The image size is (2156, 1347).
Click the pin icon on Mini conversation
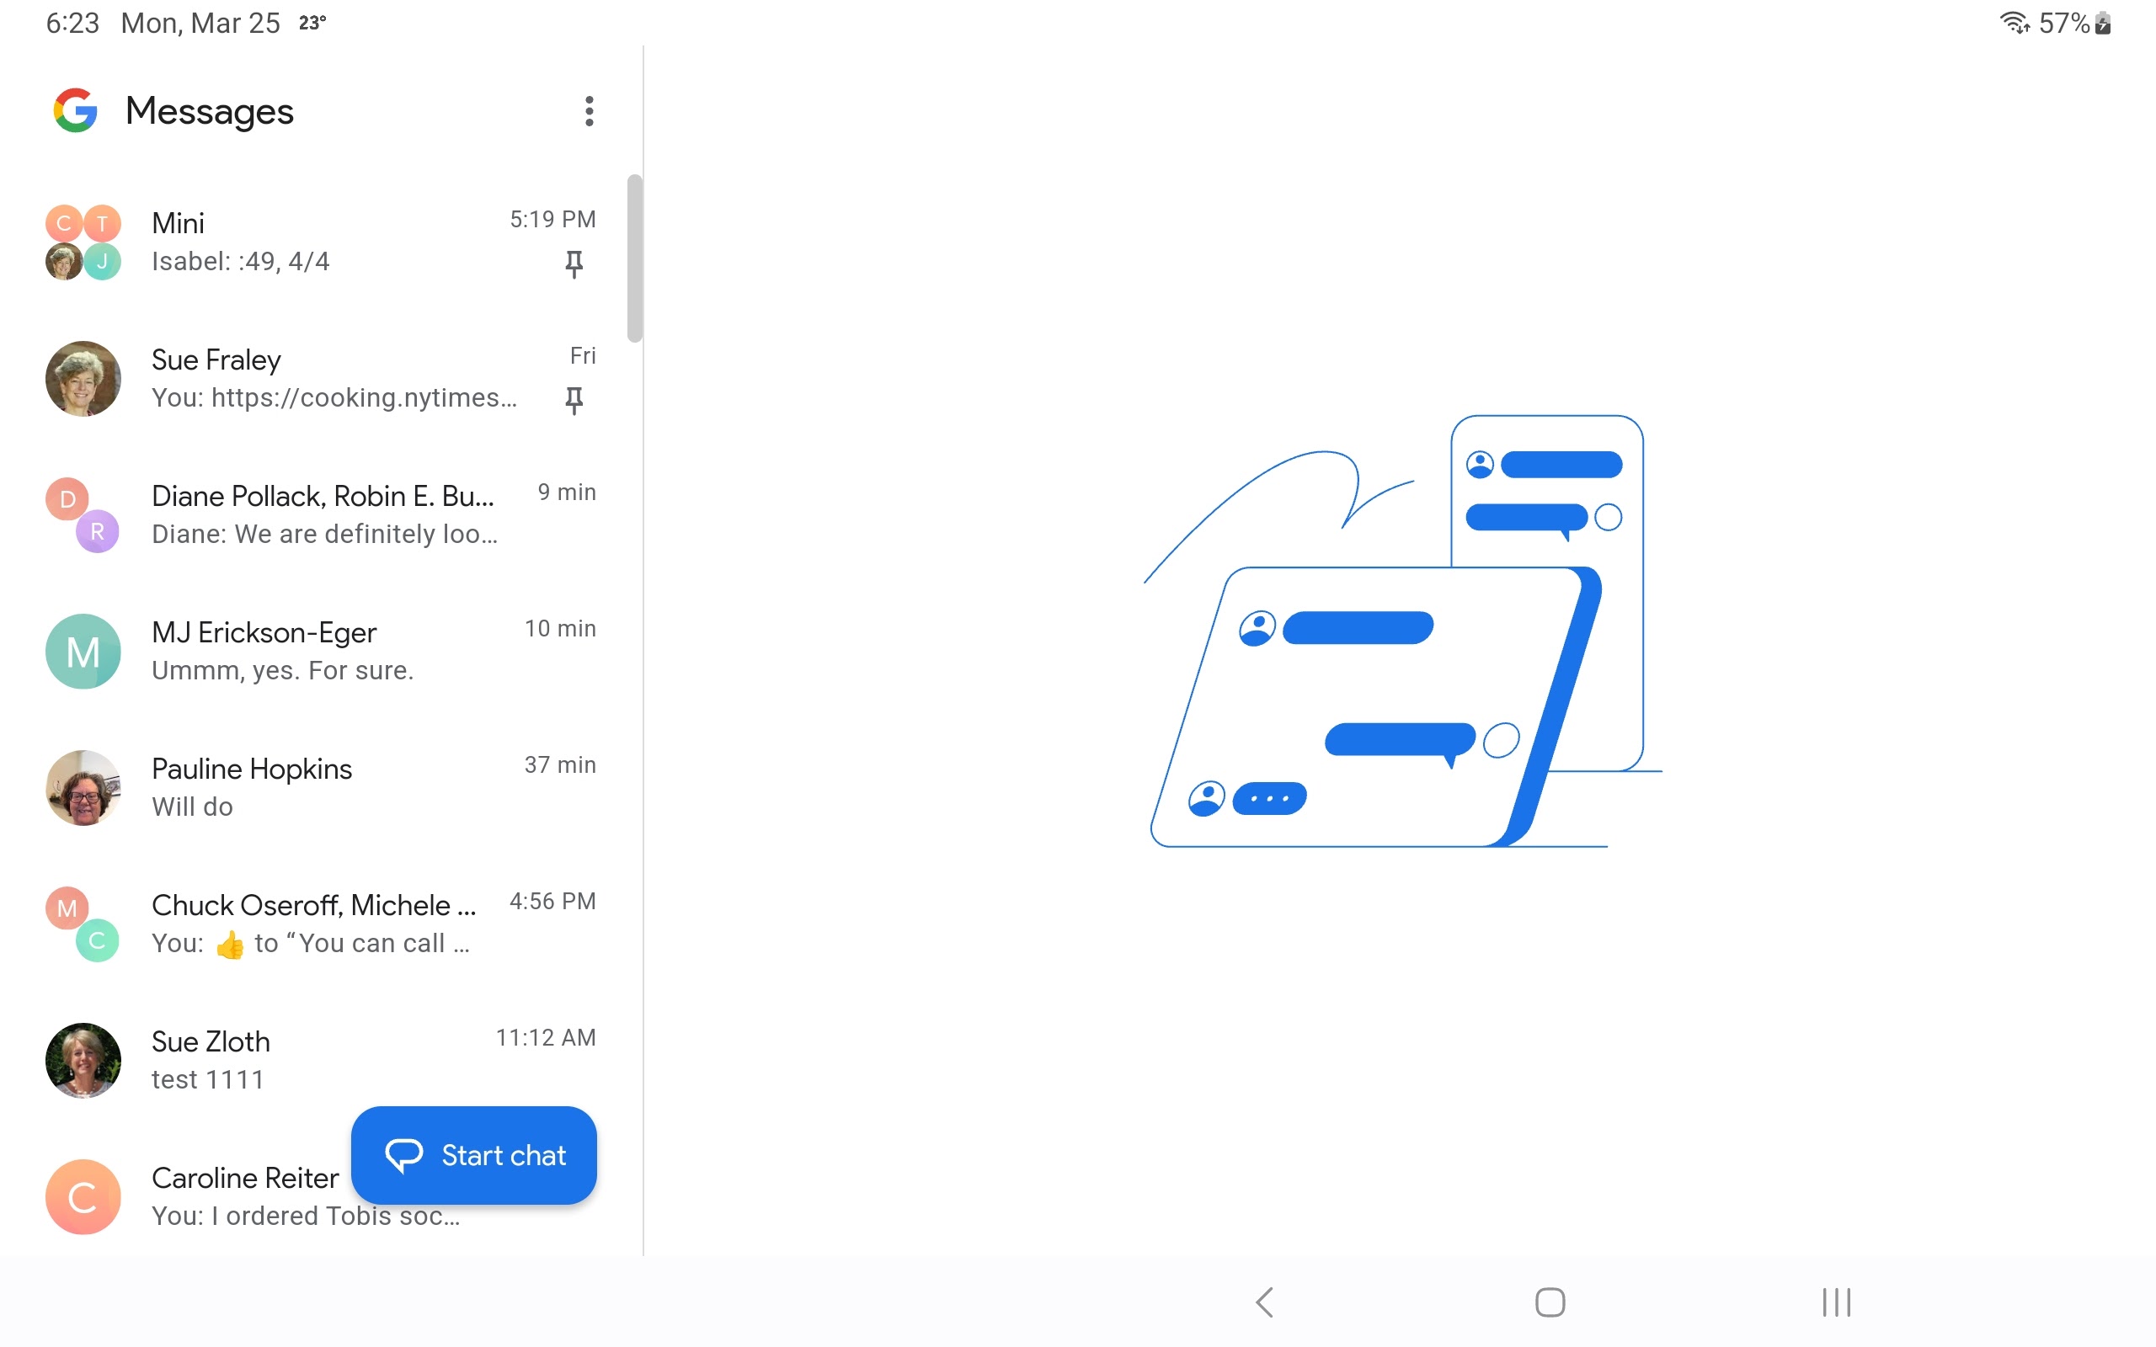tap(574, 264)
